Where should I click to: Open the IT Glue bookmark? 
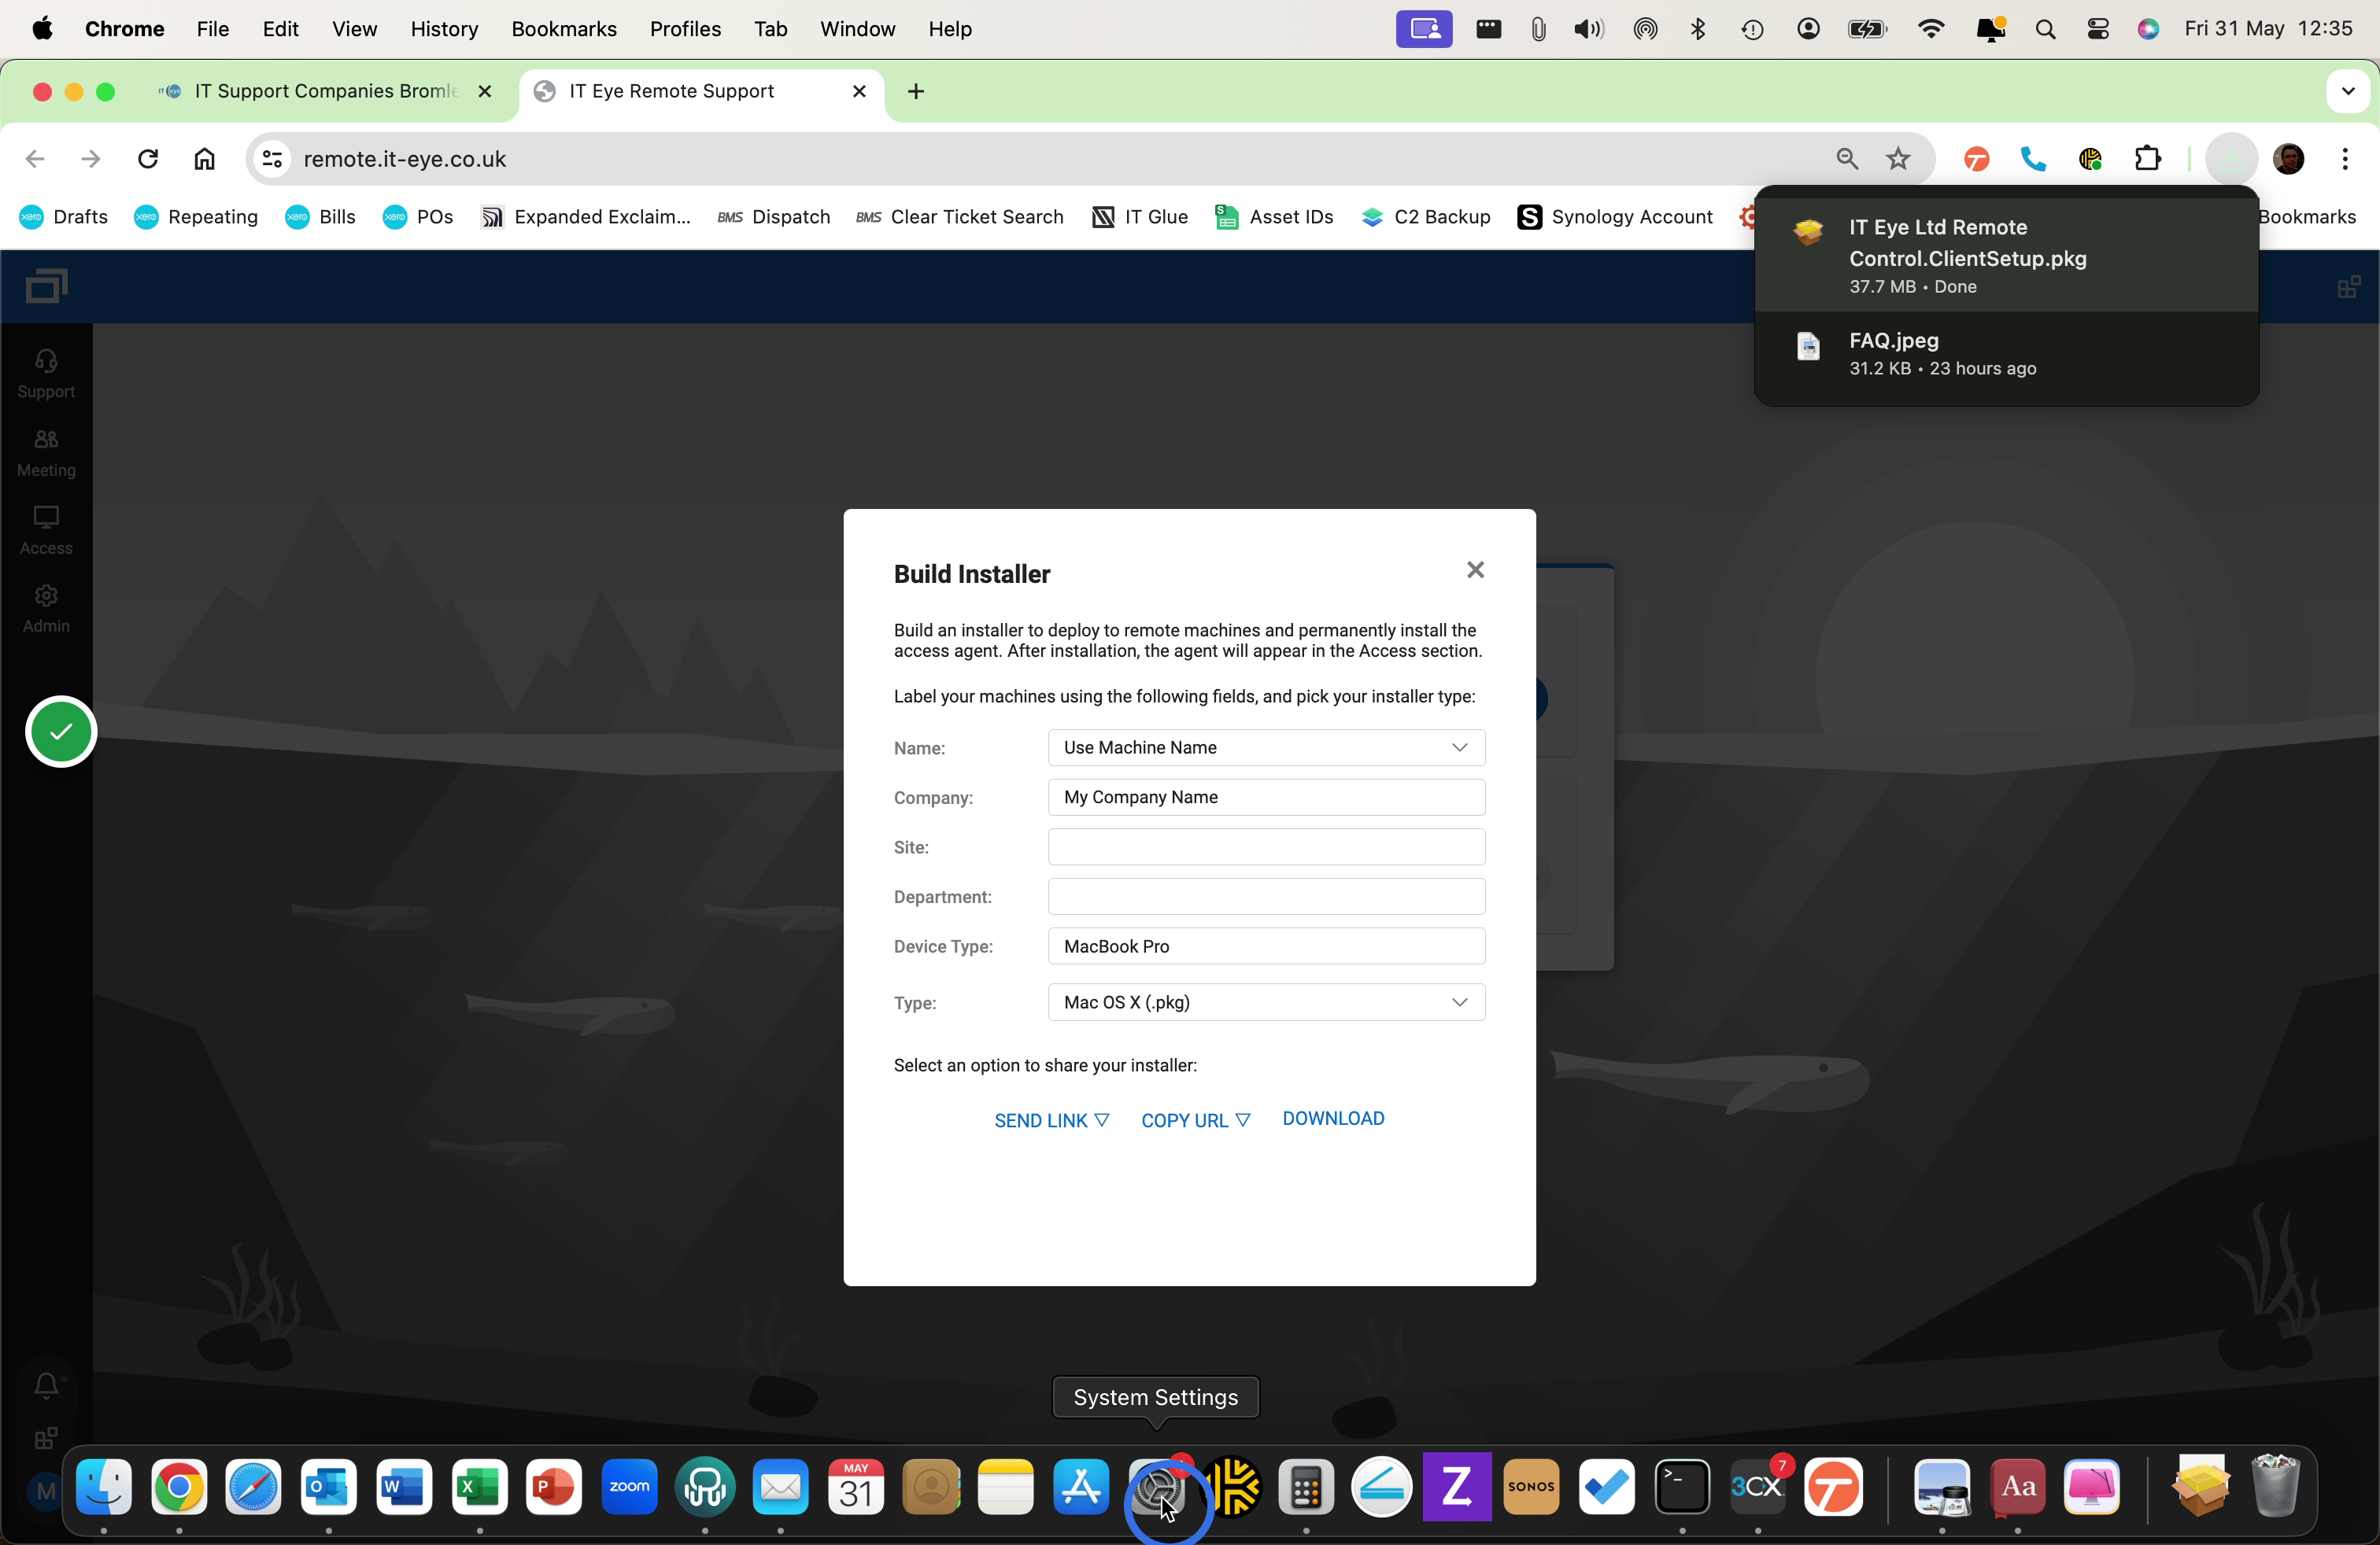[x=1140, y=217]
